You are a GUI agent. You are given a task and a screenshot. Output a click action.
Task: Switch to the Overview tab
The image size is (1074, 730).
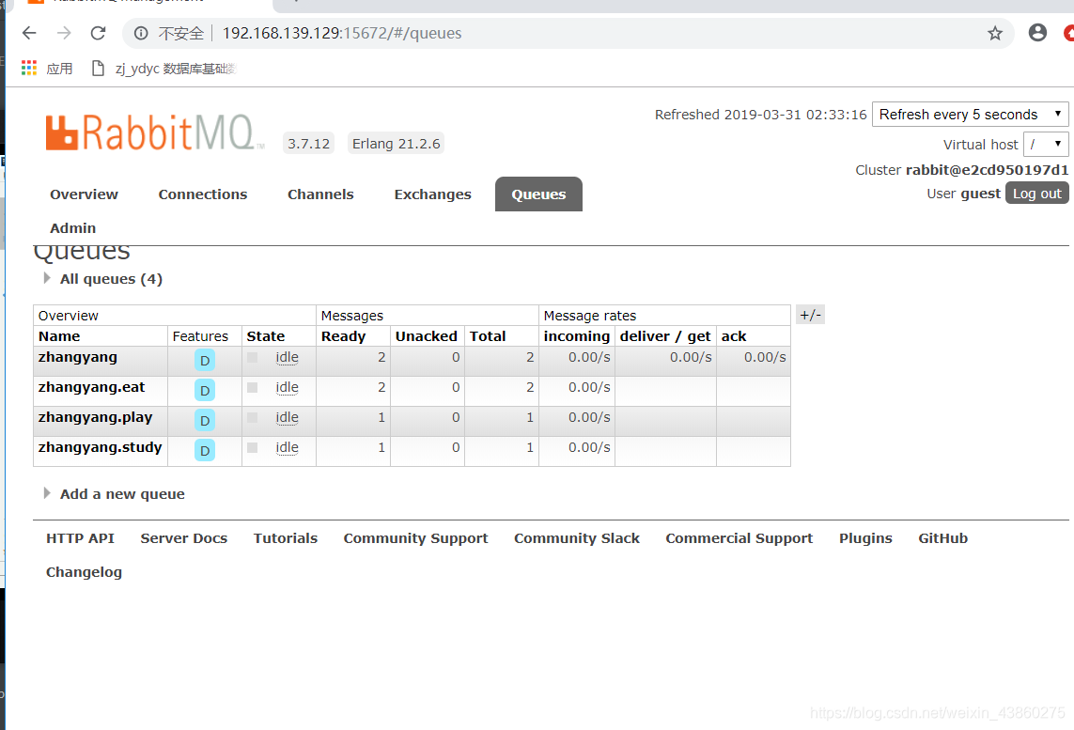84,194
